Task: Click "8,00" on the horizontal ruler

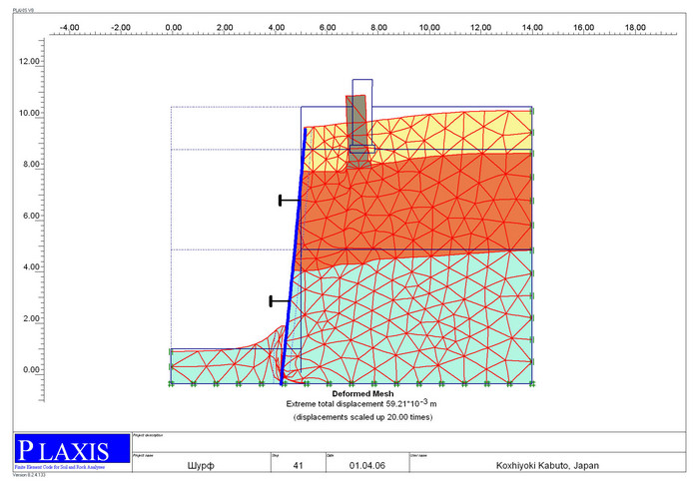Action: pos(378,28)
